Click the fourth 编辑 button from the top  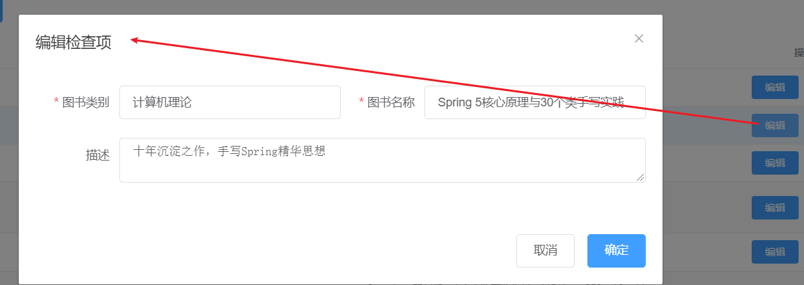click(x=774, y=207)
